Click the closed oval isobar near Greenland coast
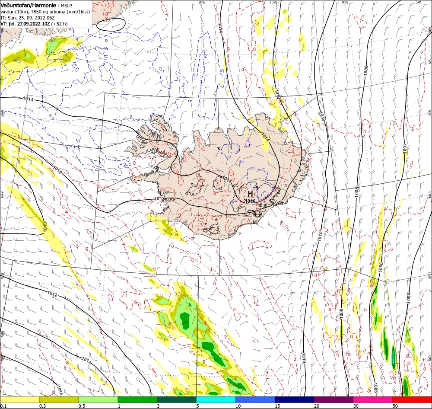This screenshot has height=409, width=432. coord(111,24)
